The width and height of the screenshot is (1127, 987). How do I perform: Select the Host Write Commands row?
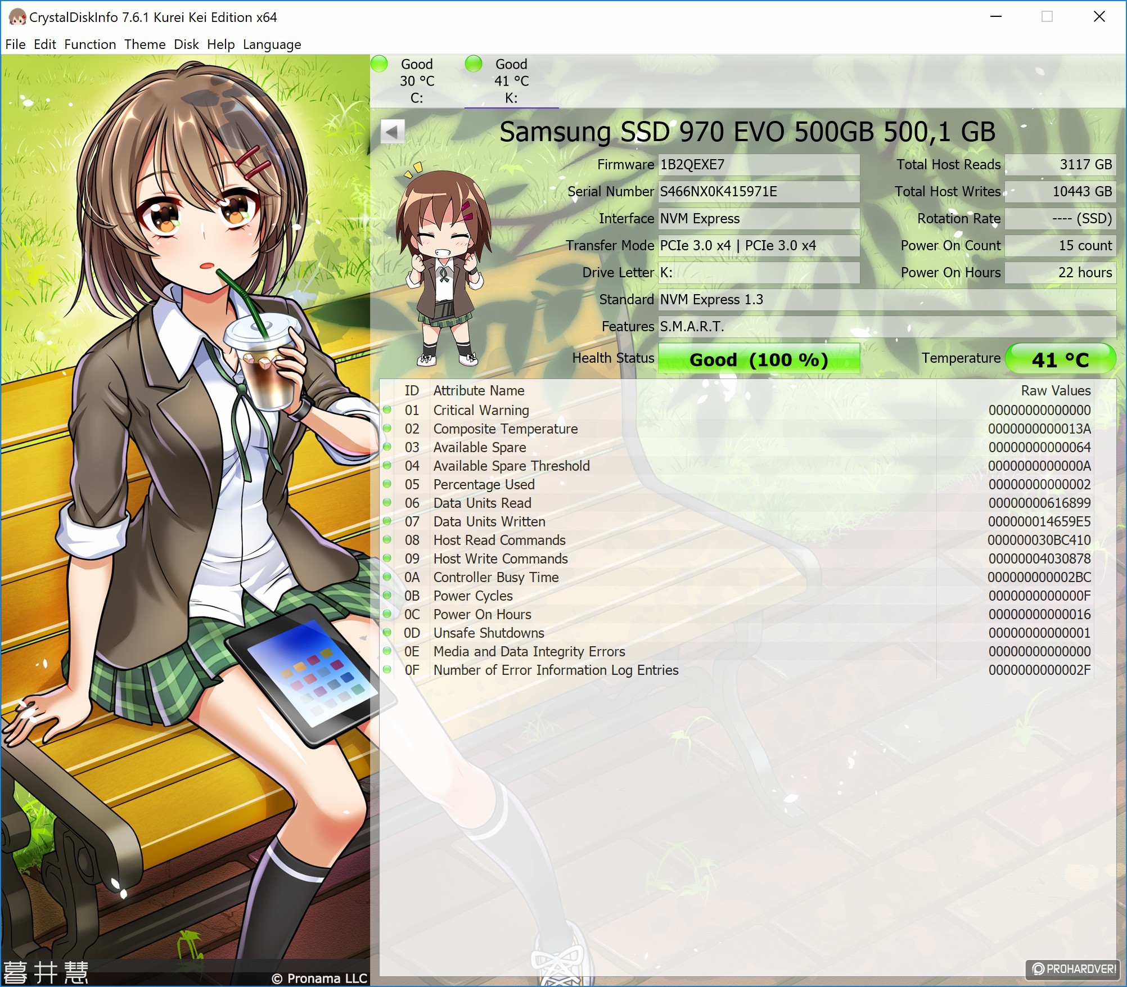coord(737,558)
